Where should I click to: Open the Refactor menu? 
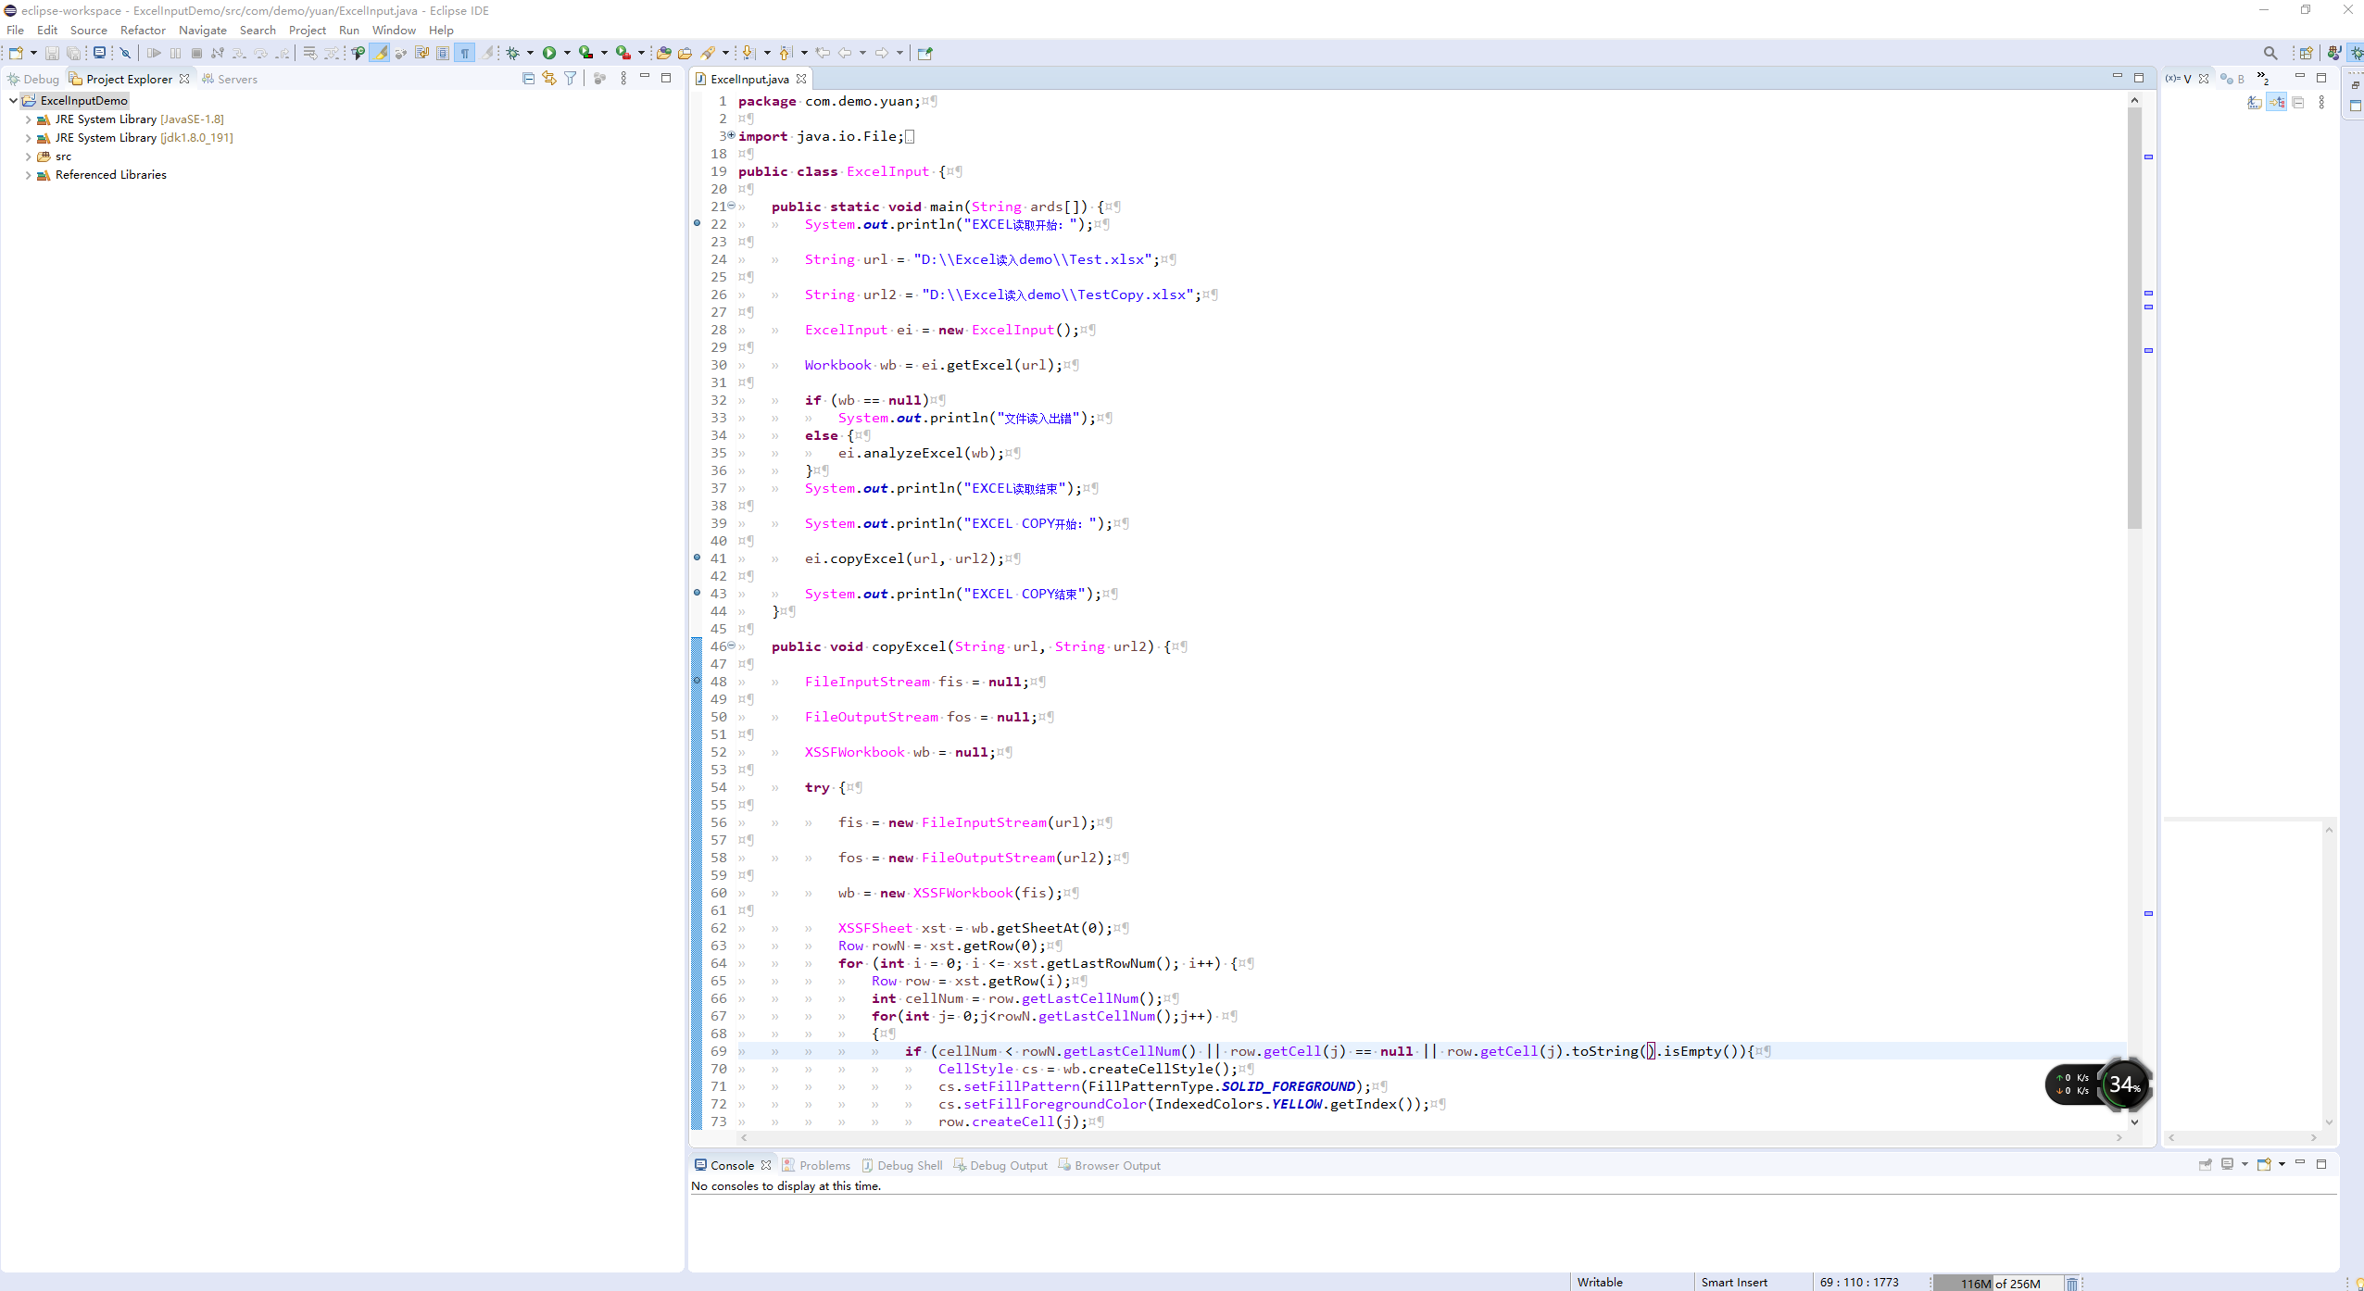click(143, 31)
